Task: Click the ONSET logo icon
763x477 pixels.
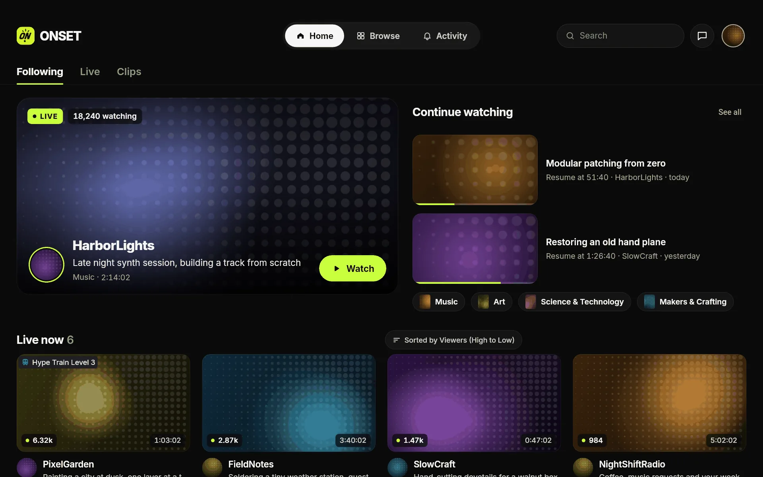Action: [25, 36]
